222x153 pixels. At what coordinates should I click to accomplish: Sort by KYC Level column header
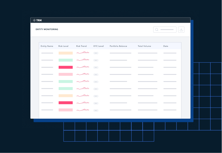[99, 46]
